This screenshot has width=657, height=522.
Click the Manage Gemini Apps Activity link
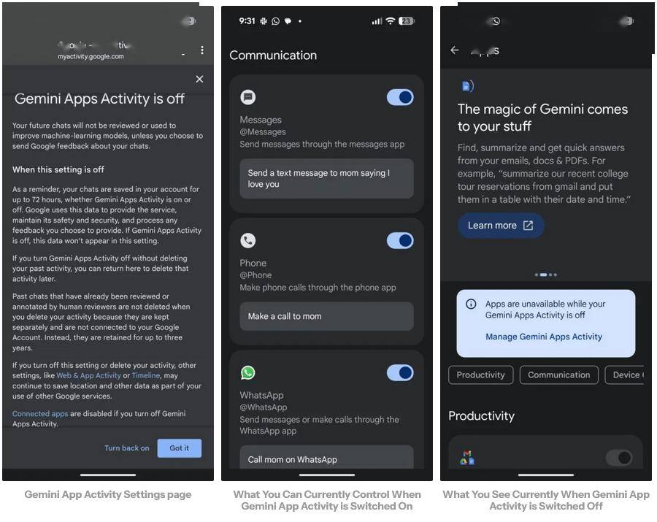coord(544,337)
